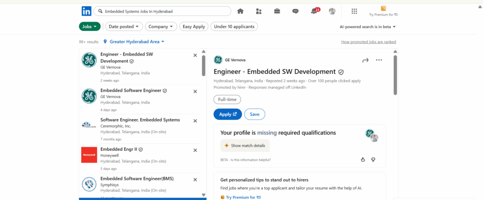
Task: Open the For Business grid icon
Action: coord(354,11)
